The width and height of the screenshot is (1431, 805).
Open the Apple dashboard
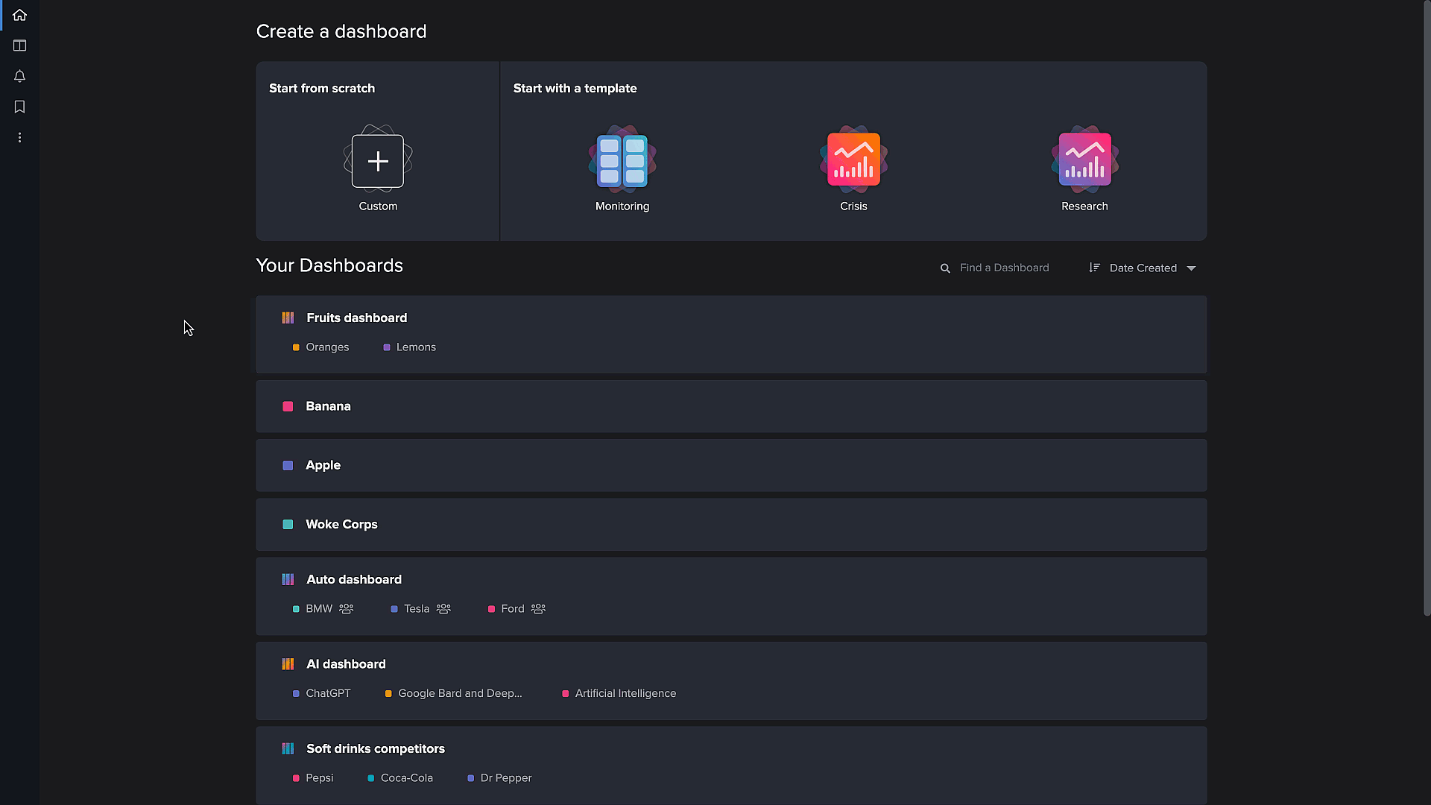coord(731,465)
